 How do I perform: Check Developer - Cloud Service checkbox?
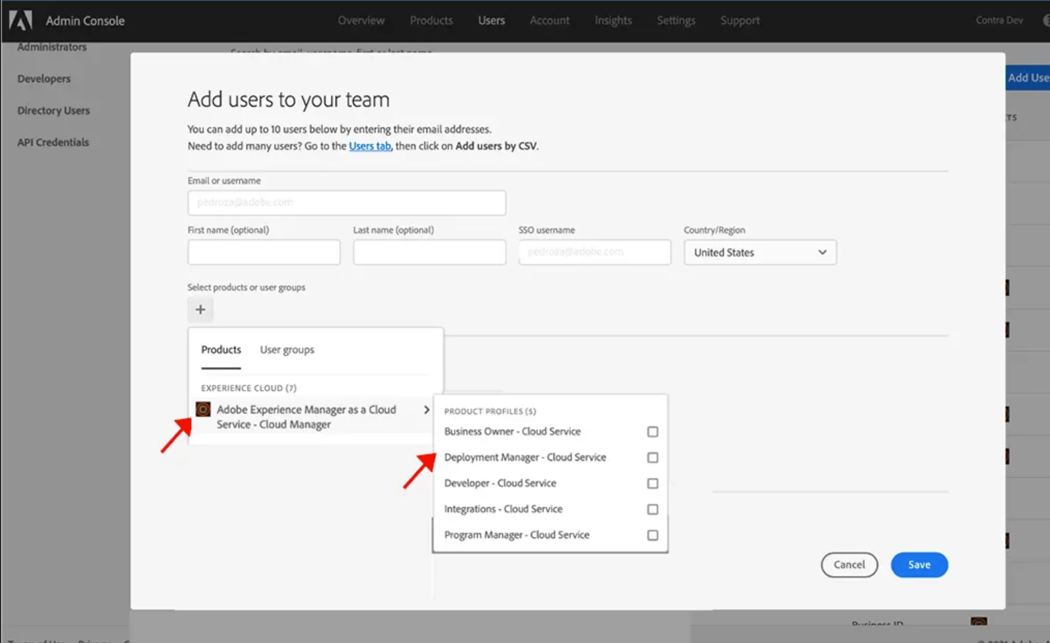click(x=652, y=483)
